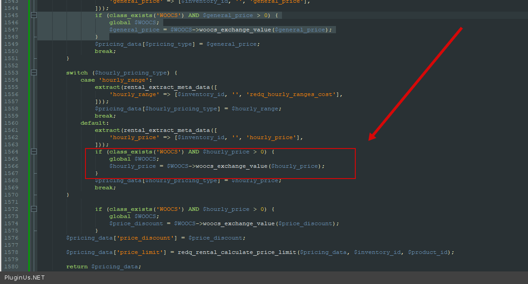Toggle fold marker on line 1564
This screenshot has width=528, height=284.
point(34,152)
